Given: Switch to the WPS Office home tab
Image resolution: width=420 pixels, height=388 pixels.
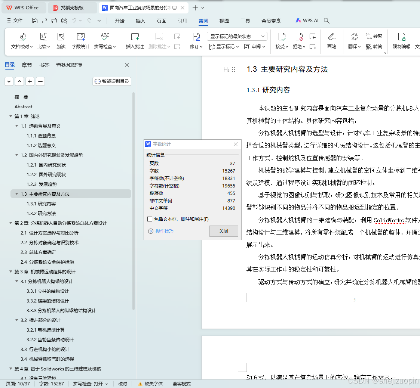Looking at the screenshot, I should (x=23, y=8).
